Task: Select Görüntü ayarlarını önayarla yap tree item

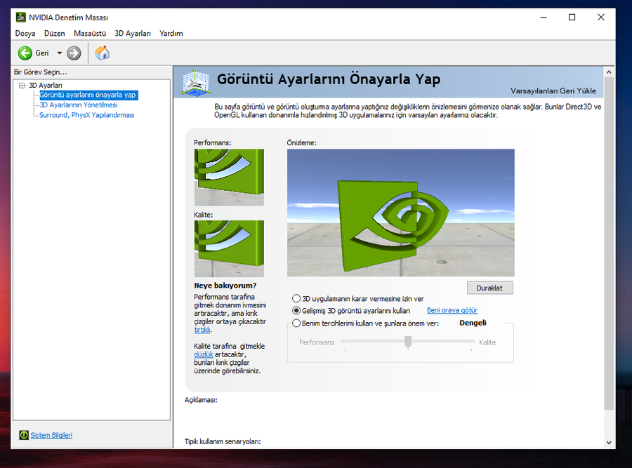Action: pos(88,95)
